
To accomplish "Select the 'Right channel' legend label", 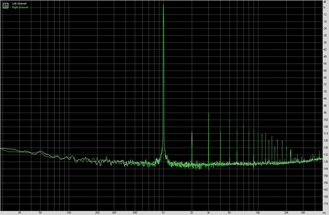I will coord(20,7).
